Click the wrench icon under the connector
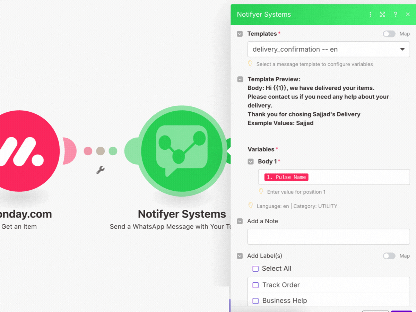Viewport: 416px width, 312px height. click(x=100, y=170)
